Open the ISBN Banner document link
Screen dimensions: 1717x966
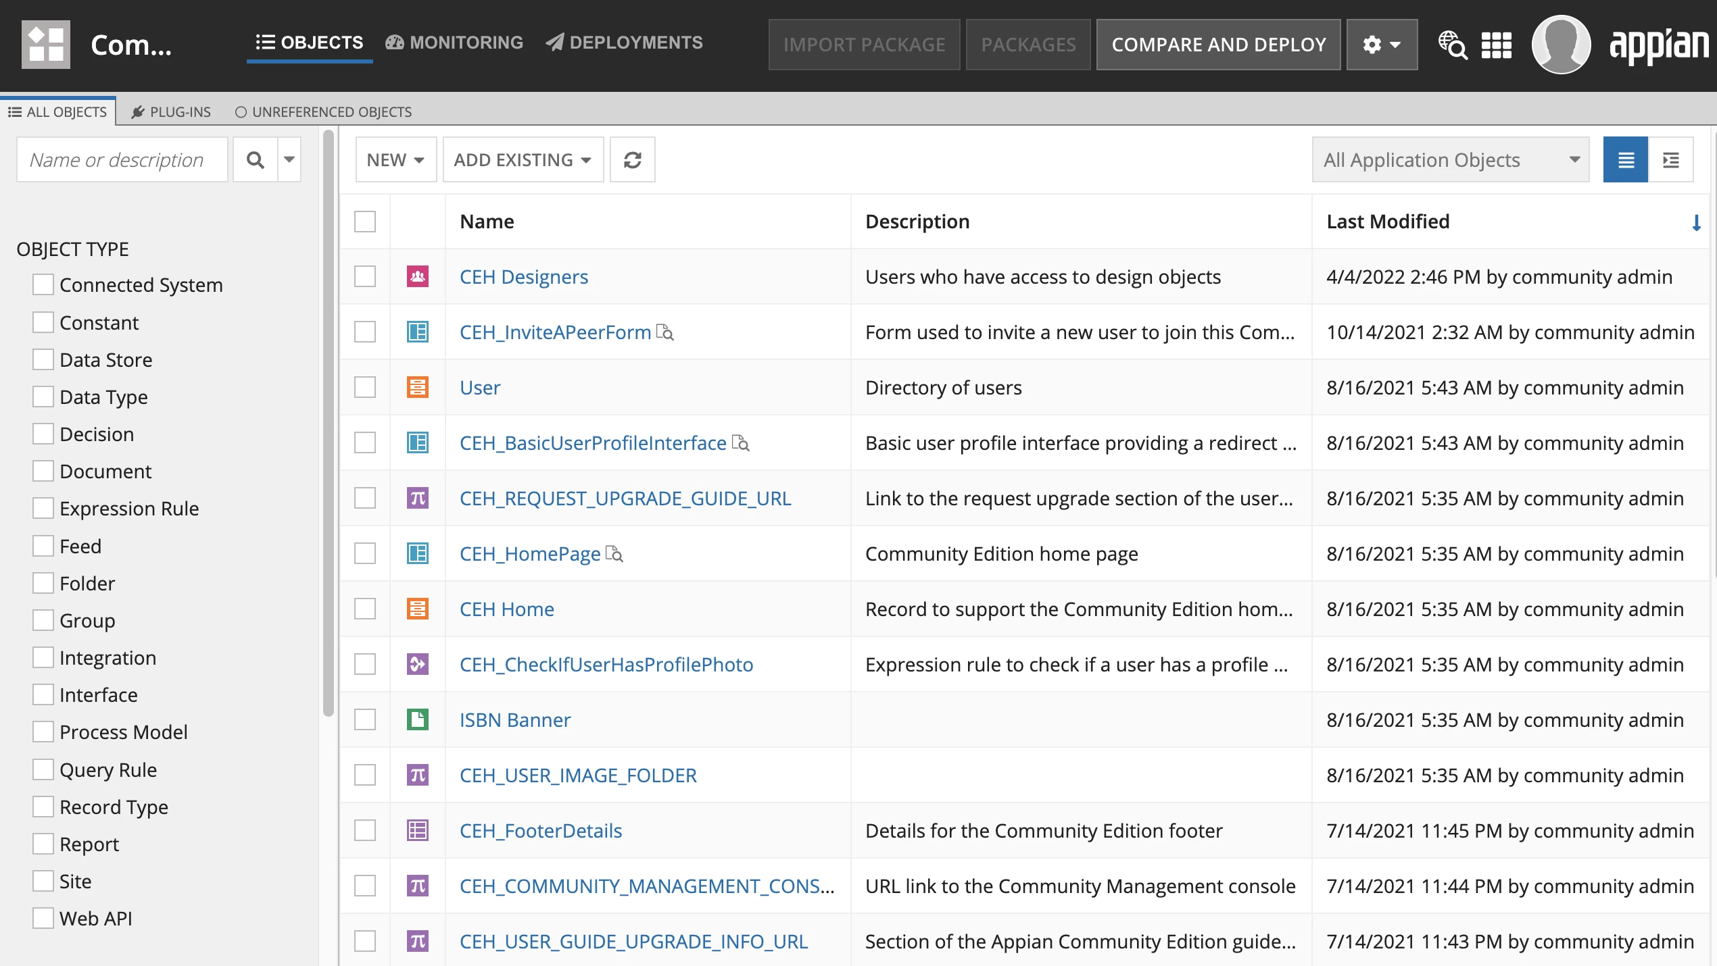tap(515, 720)
